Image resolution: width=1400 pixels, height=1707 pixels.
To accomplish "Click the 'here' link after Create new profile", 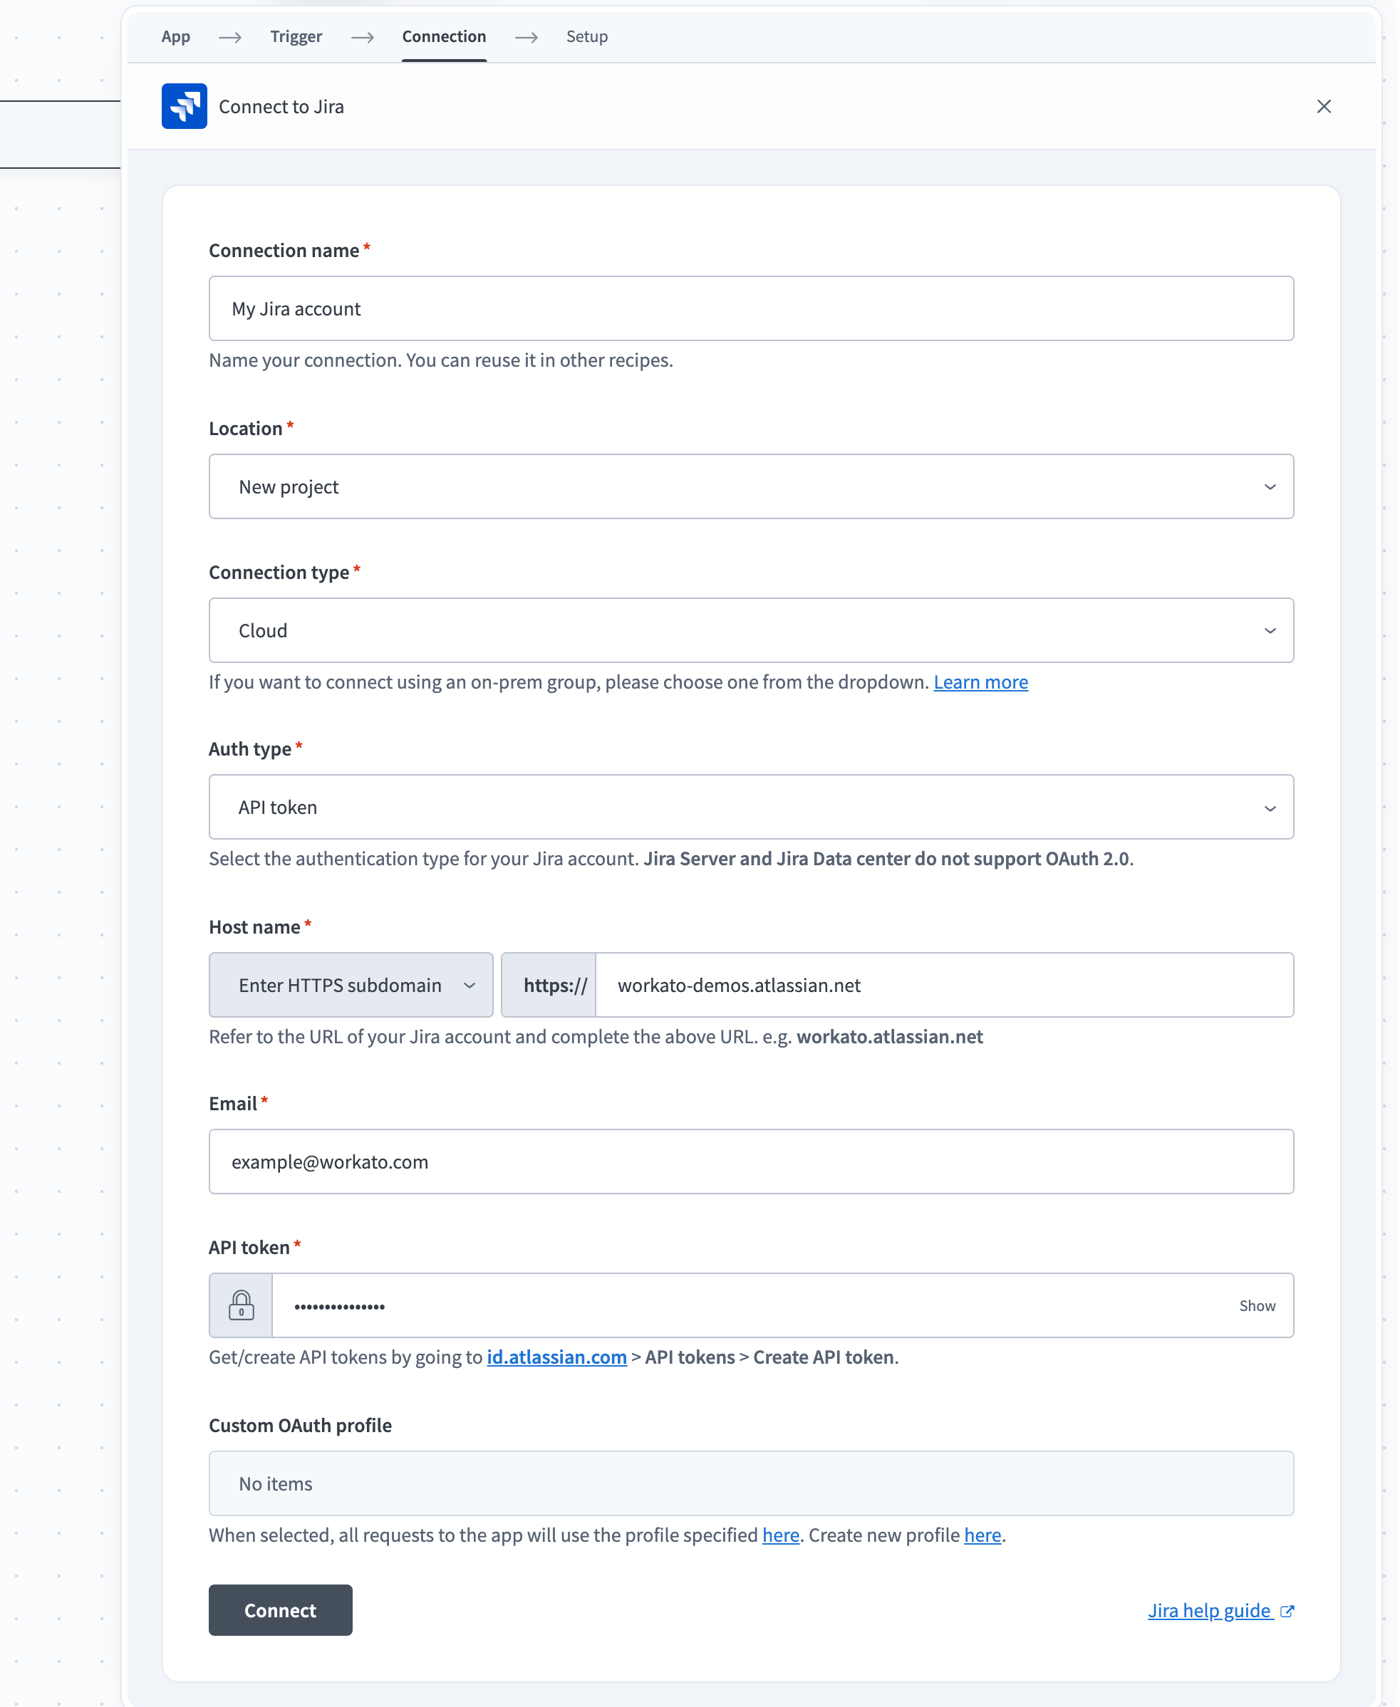I will click(x=982, y=1535).
